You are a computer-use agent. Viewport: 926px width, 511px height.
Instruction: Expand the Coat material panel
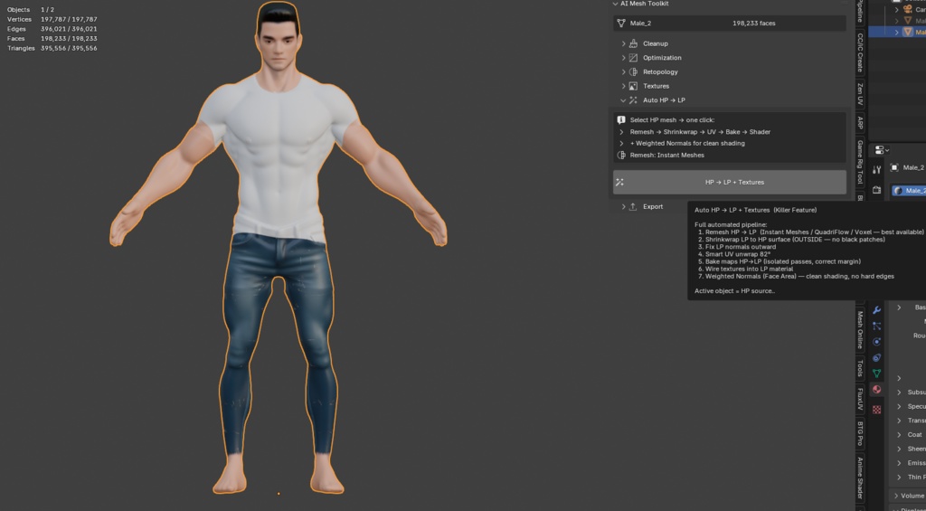(900, 435)
